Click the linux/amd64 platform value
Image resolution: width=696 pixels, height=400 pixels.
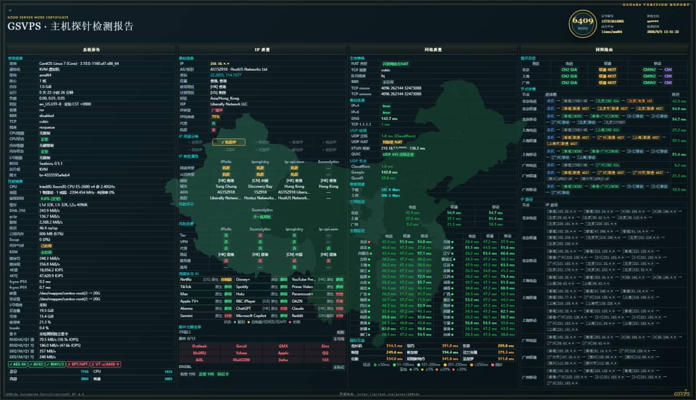point(611,32)
